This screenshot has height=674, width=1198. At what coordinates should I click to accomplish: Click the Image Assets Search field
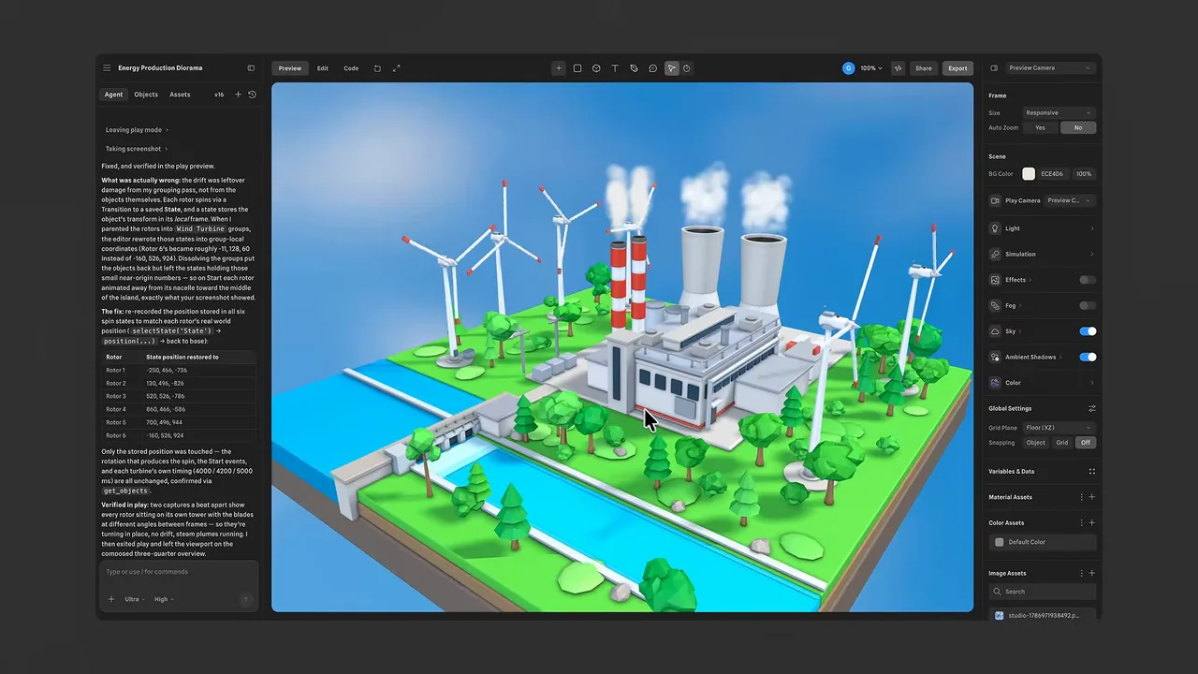(1043, 592)
